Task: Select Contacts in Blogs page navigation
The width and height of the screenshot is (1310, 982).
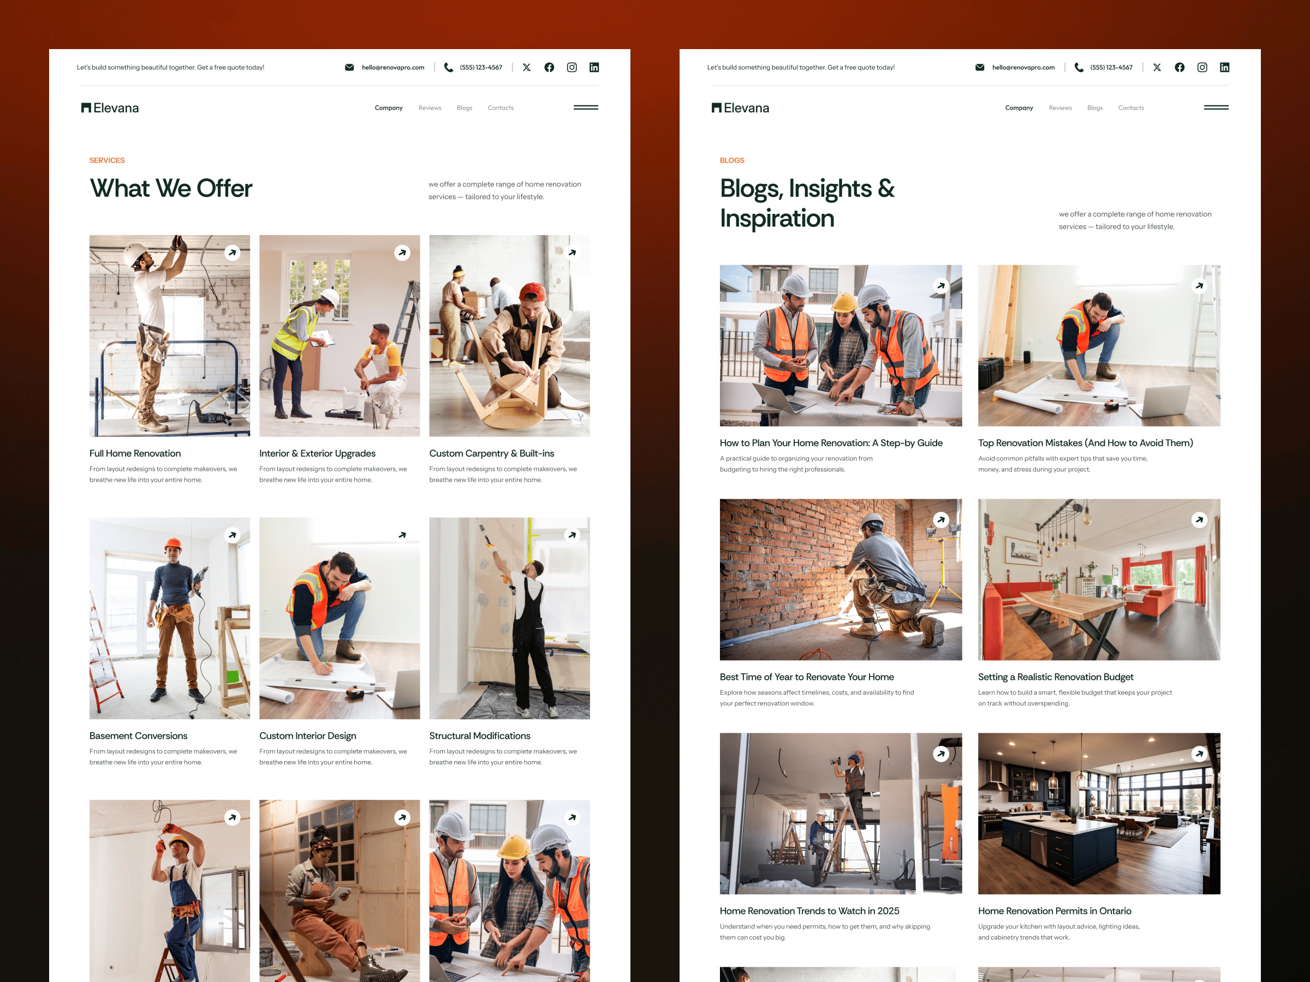Action: click(x=1130, y=107)
